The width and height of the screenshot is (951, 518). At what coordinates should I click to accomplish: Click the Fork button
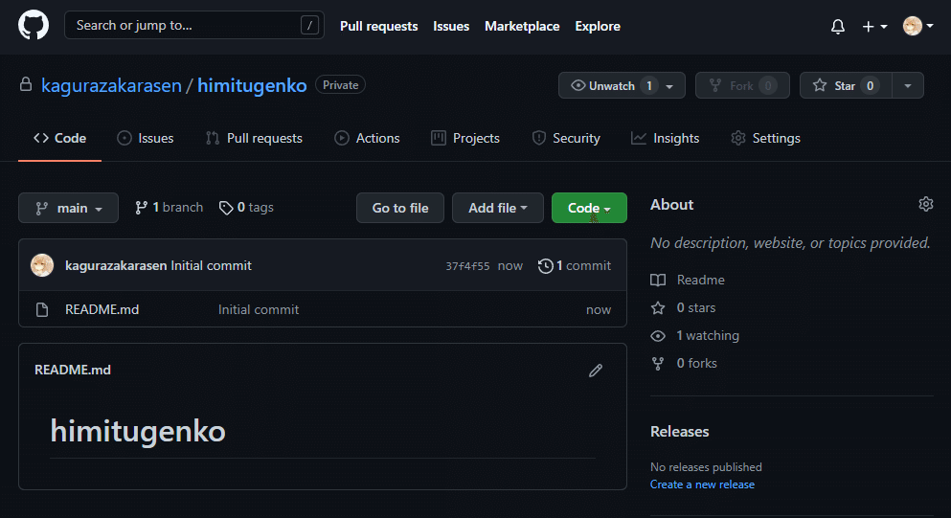click(x=742, y=85)
